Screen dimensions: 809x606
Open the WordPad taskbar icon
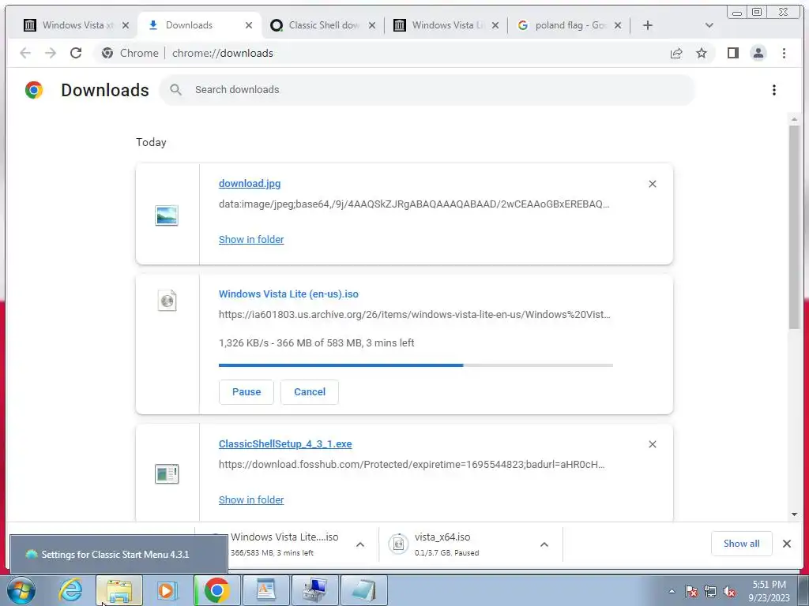(265, 590)
